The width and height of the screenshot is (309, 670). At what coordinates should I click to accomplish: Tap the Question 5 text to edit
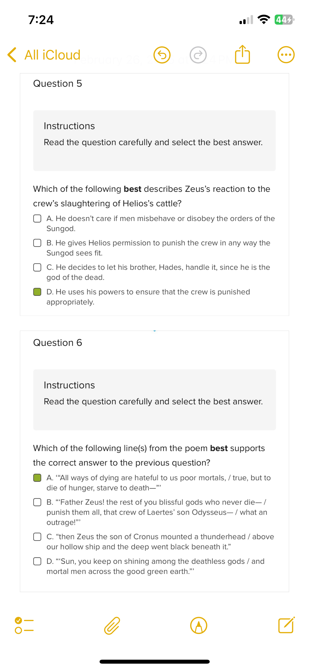[x=58, y=84]
